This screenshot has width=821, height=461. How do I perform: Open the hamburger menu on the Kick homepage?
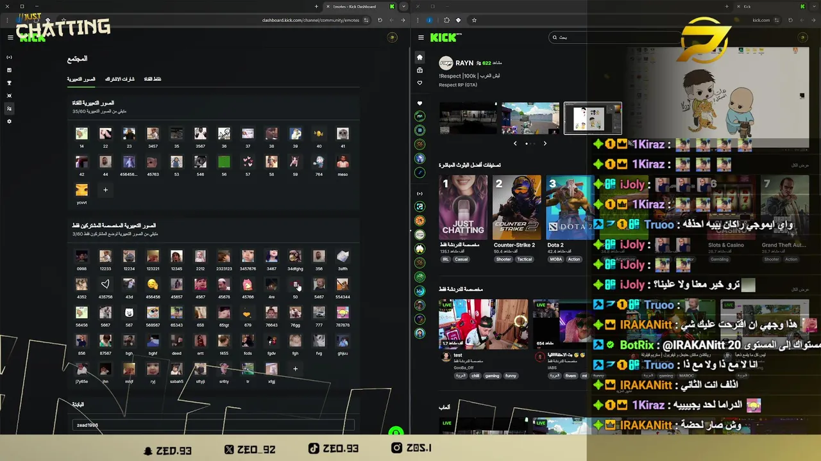click(420, 37)
